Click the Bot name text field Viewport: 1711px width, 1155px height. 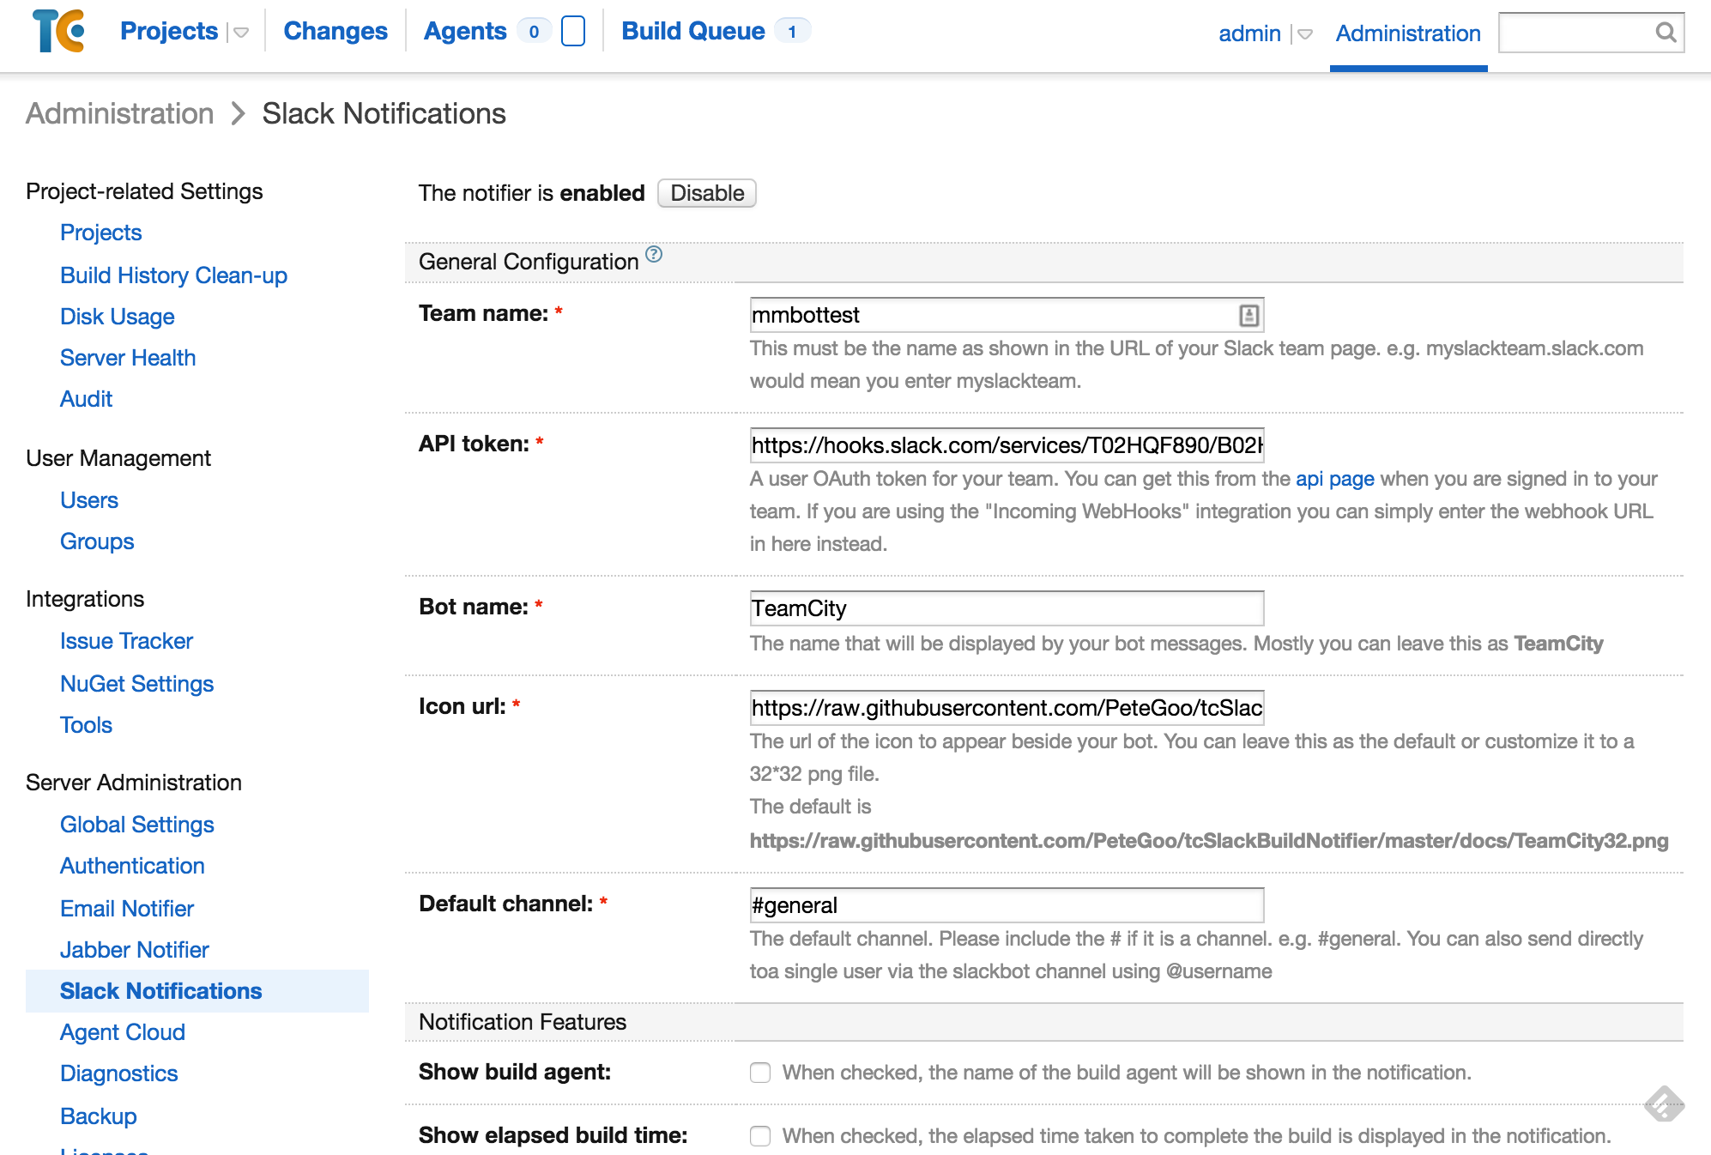click(1006, 608)
